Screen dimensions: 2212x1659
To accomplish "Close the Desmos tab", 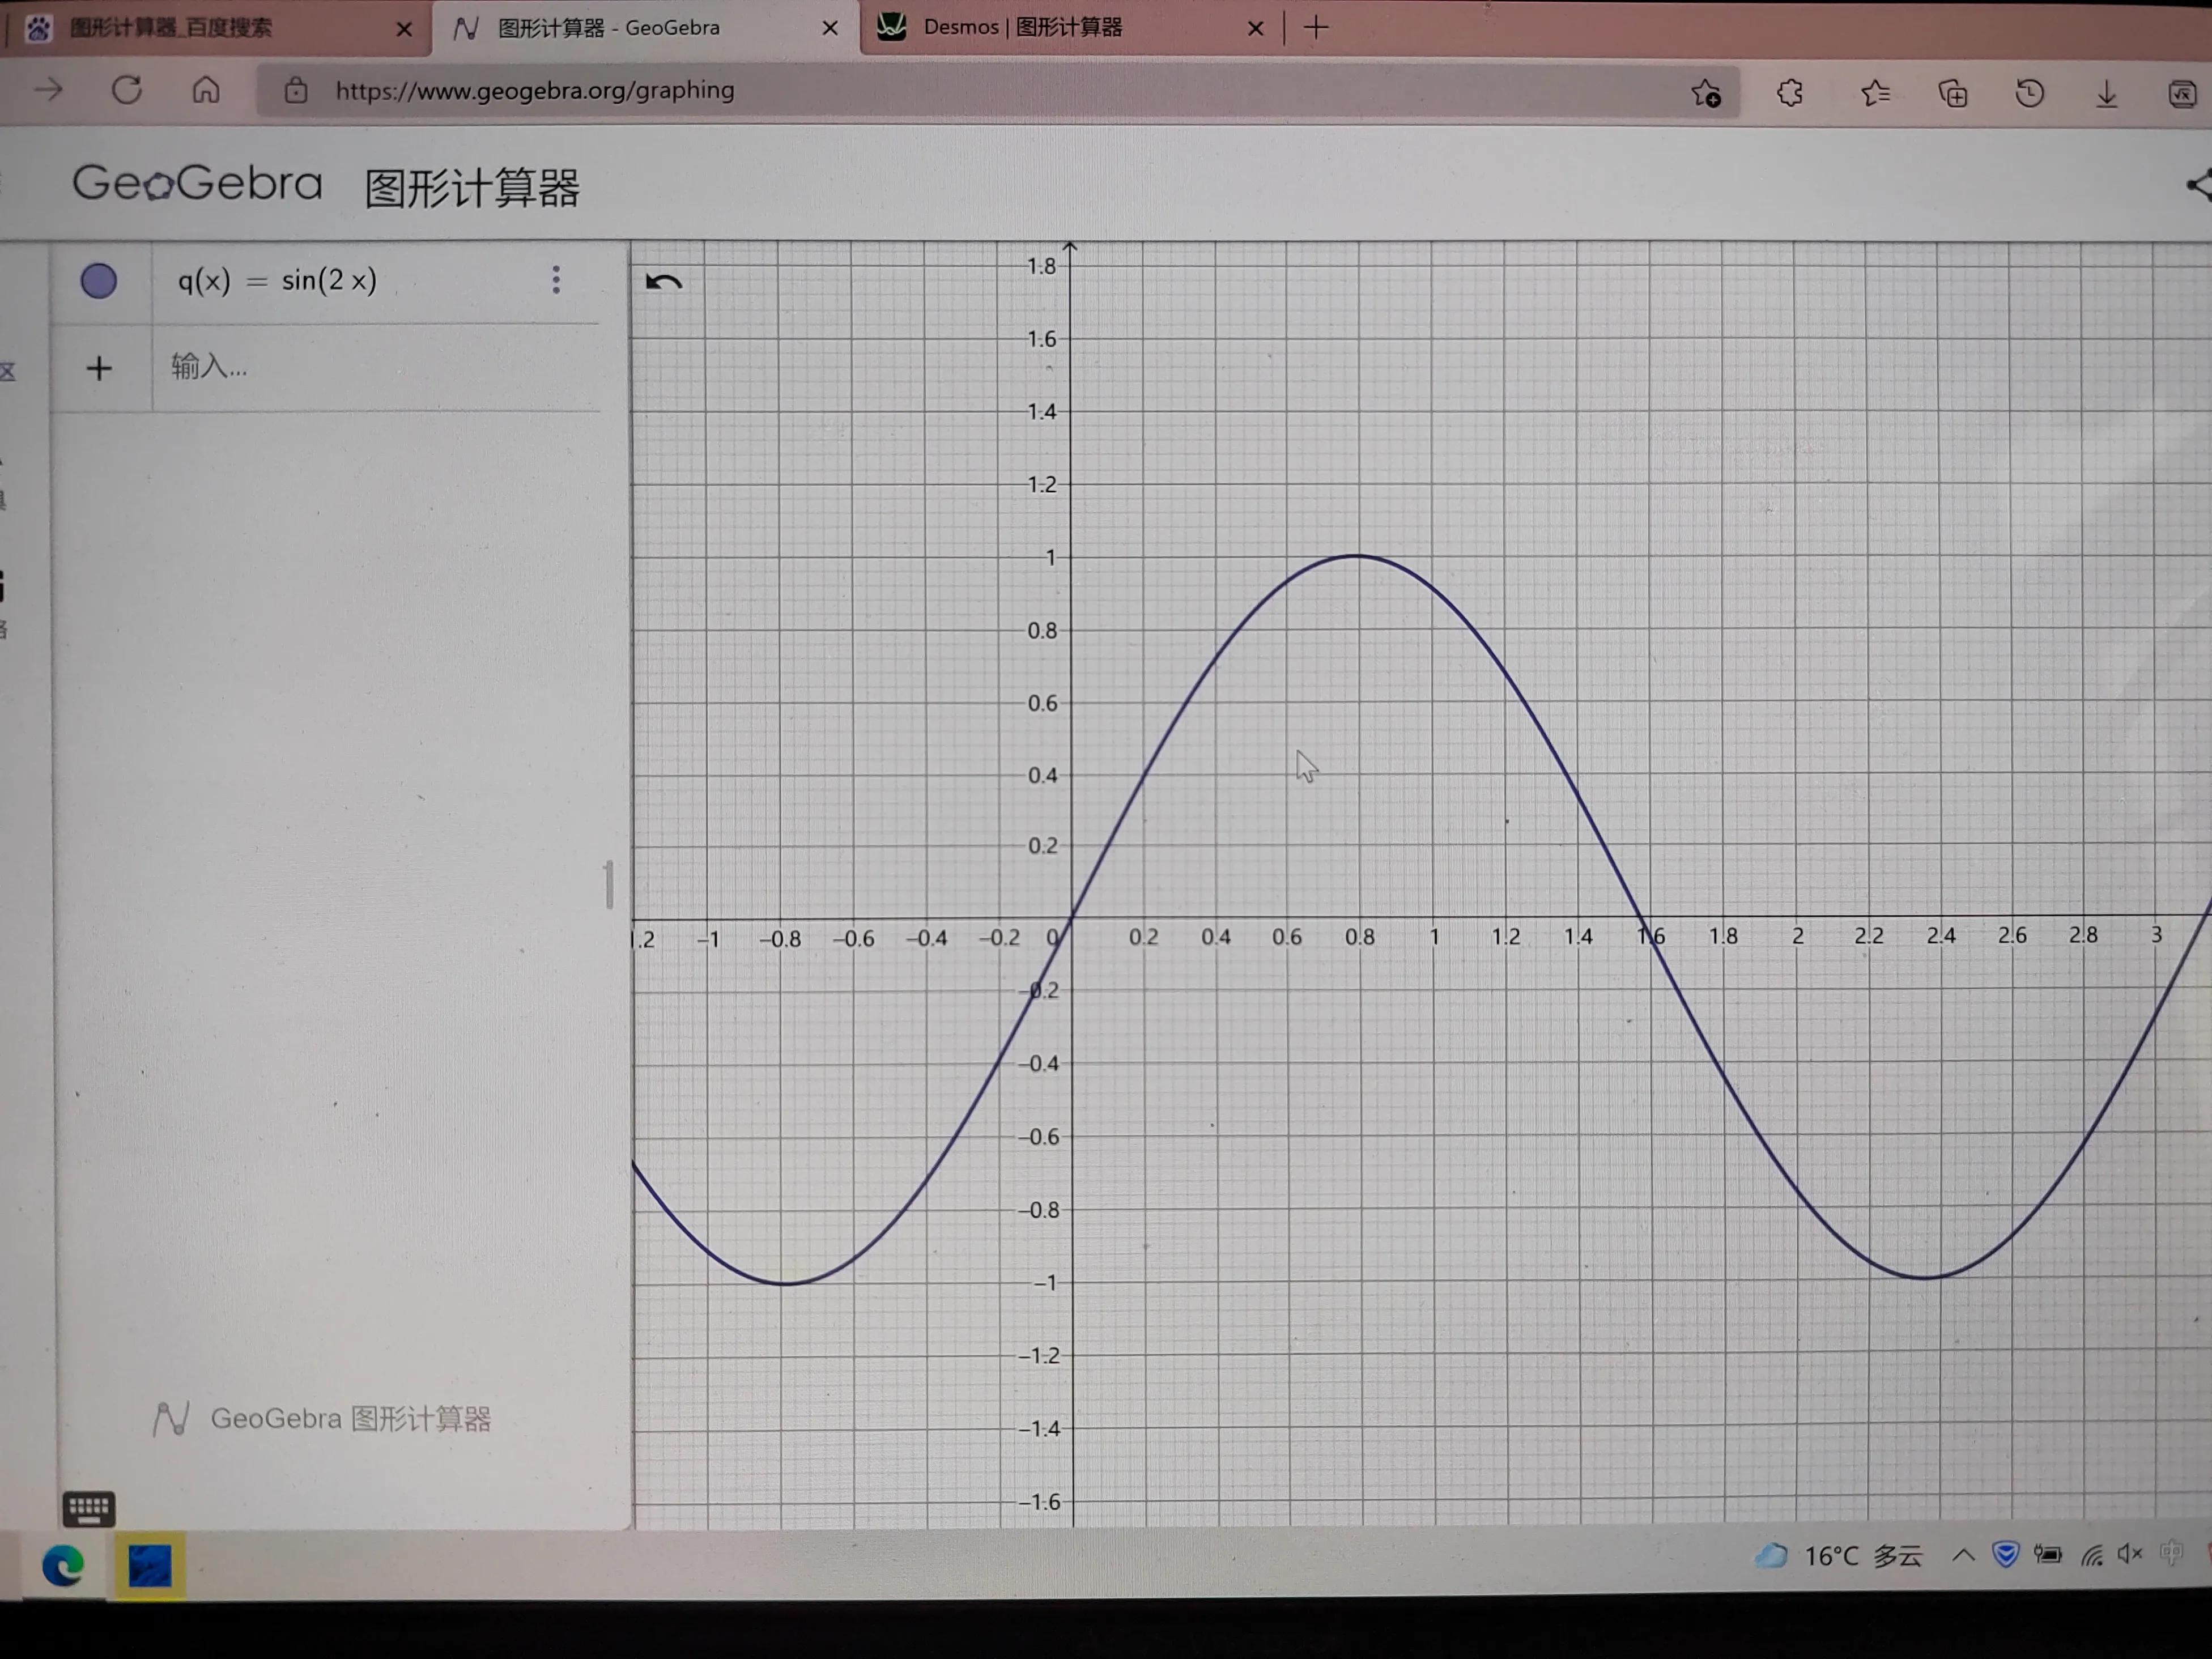I will point(1256,28).
